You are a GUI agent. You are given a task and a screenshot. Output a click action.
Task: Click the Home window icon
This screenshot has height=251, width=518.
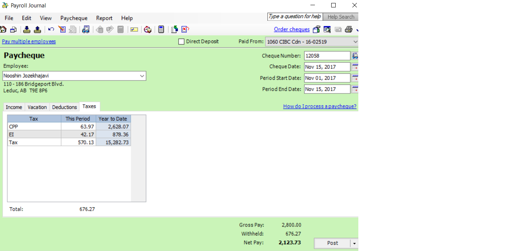tap(3, 29)
